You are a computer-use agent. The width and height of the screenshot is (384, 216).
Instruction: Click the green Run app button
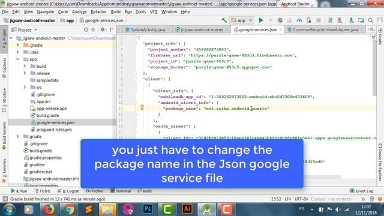click(261, 20)
